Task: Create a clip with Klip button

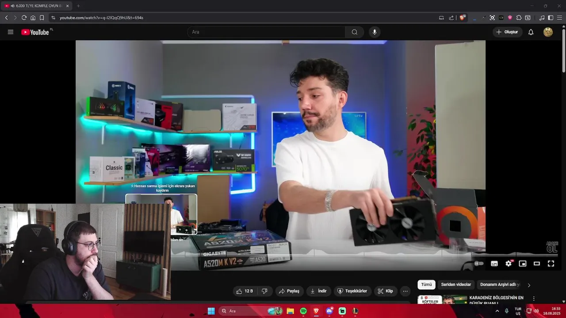Action: coord(386,291)
